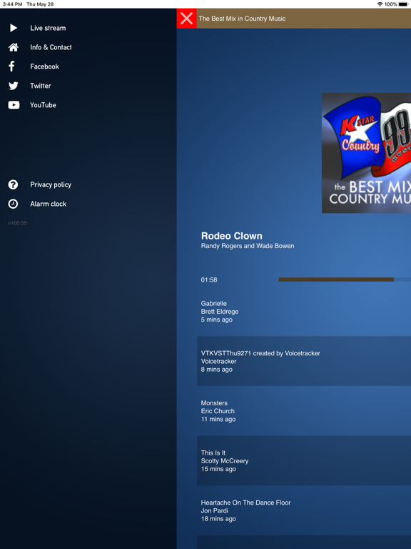411x549 pixels.
Task: Click the Twitter bird icon
Action: tap(14, 86)
